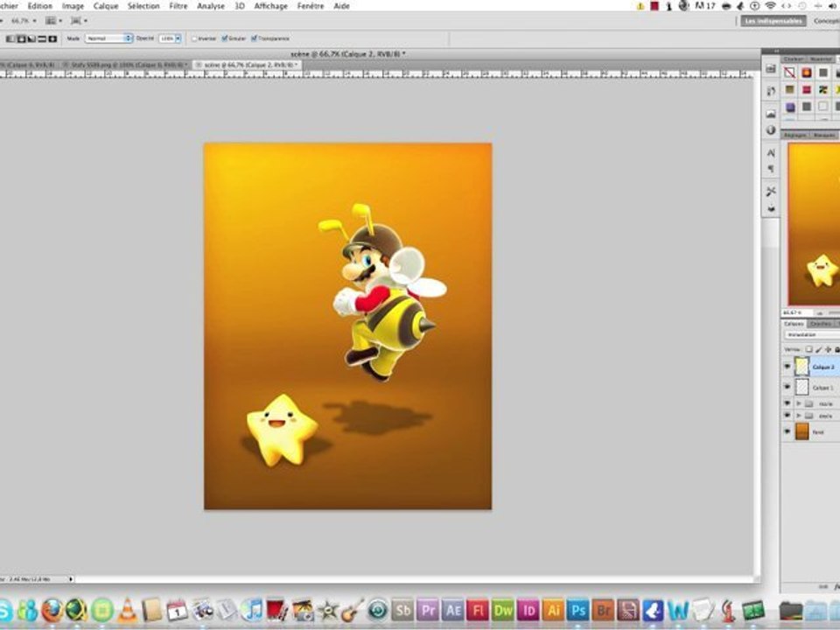840x630 pixels.
Task: Launch Flash from the Dock
Action: [x=478, y=610]
